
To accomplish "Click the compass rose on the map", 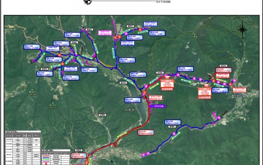I will click(x=243, y=30).
